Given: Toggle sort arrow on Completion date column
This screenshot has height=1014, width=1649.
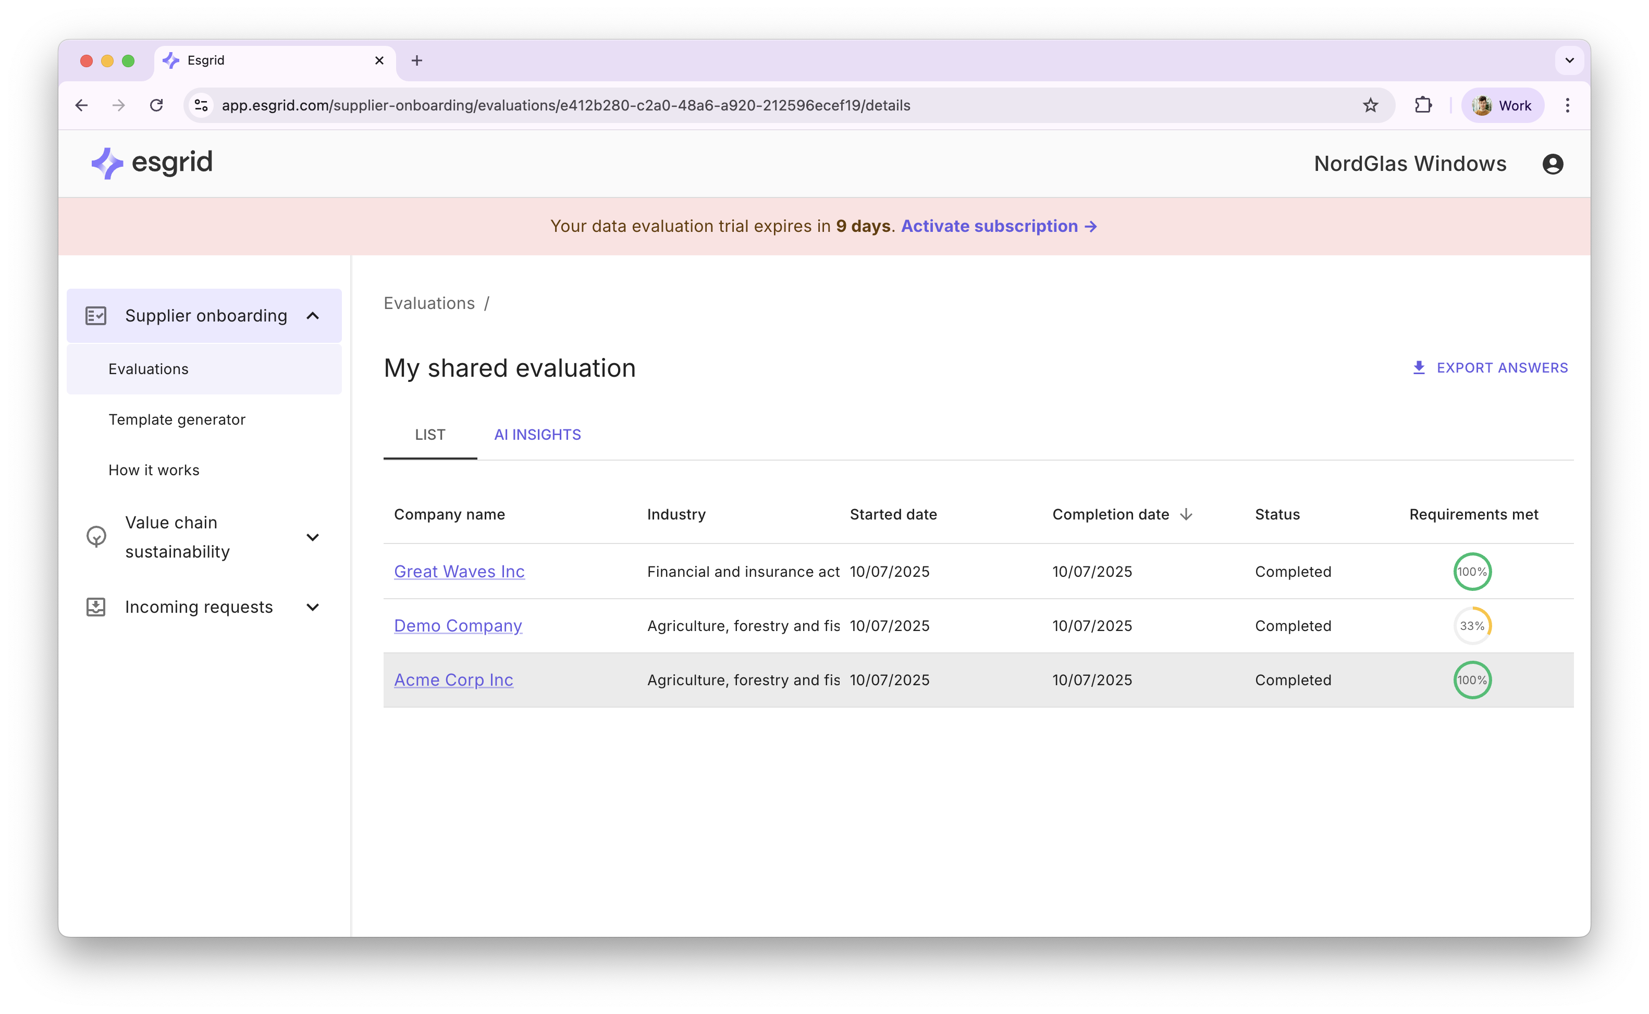Looking at the screenshot, I should [x=1186, y=514].
